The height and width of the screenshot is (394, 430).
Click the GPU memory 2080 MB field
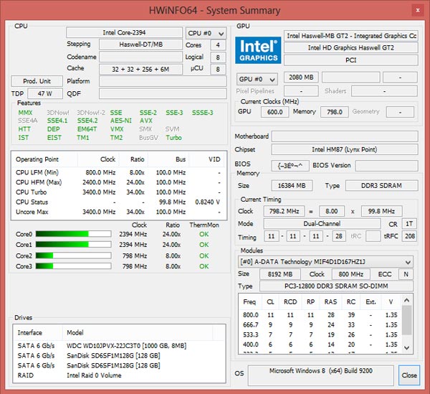pos(301,78)
